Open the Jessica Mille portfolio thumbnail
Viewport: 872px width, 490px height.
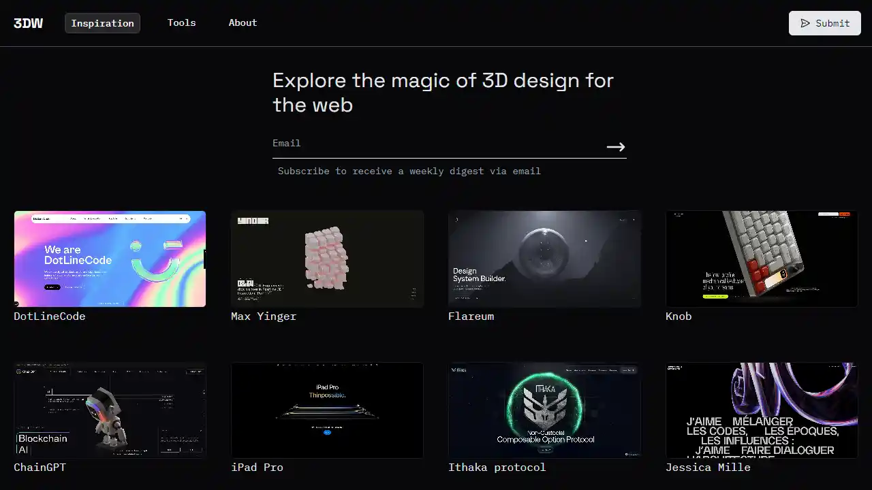pyautogui.click(x=762, y=410)
